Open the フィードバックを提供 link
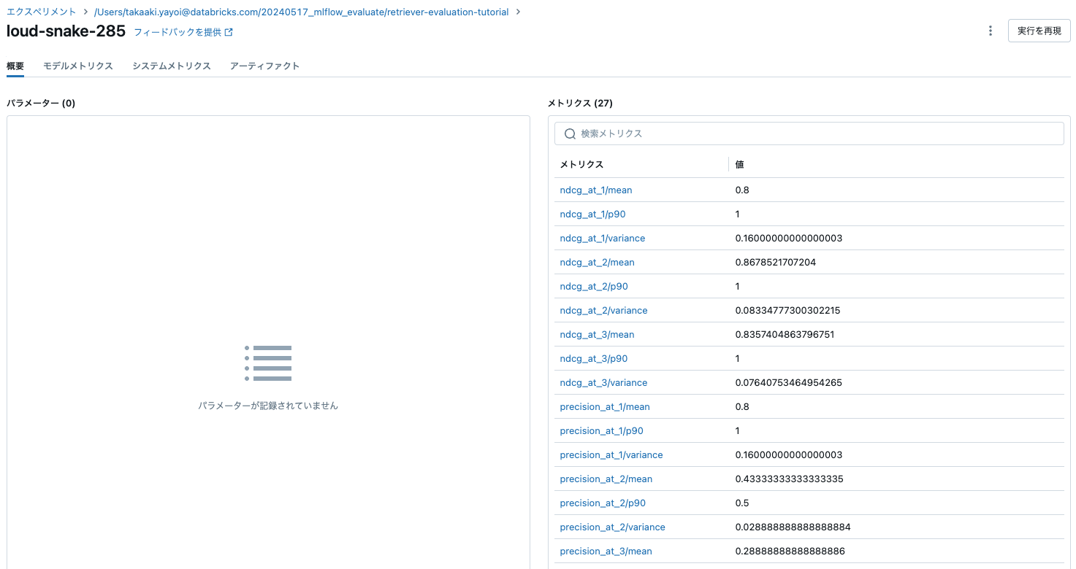Viewport: 1076px width, 569px height. pos(179,31)
